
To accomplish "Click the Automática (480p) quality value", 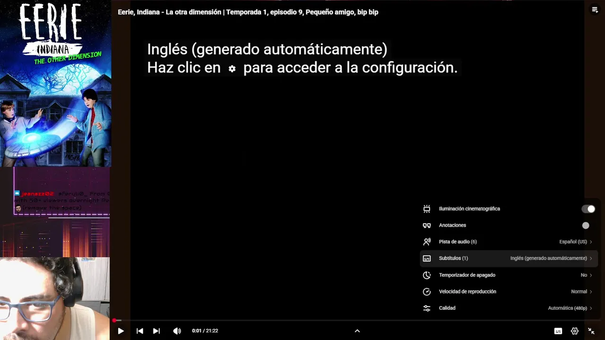I will (567, 308).
